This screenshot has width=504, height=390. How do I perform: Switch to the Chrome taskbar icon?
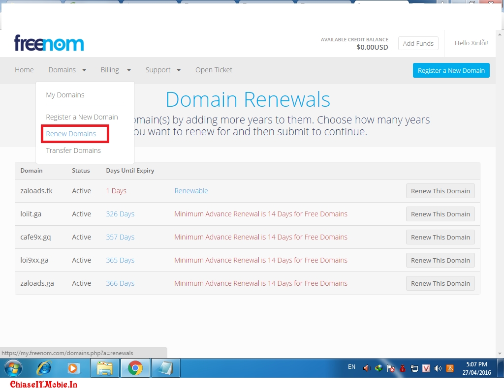click(135, 368)
